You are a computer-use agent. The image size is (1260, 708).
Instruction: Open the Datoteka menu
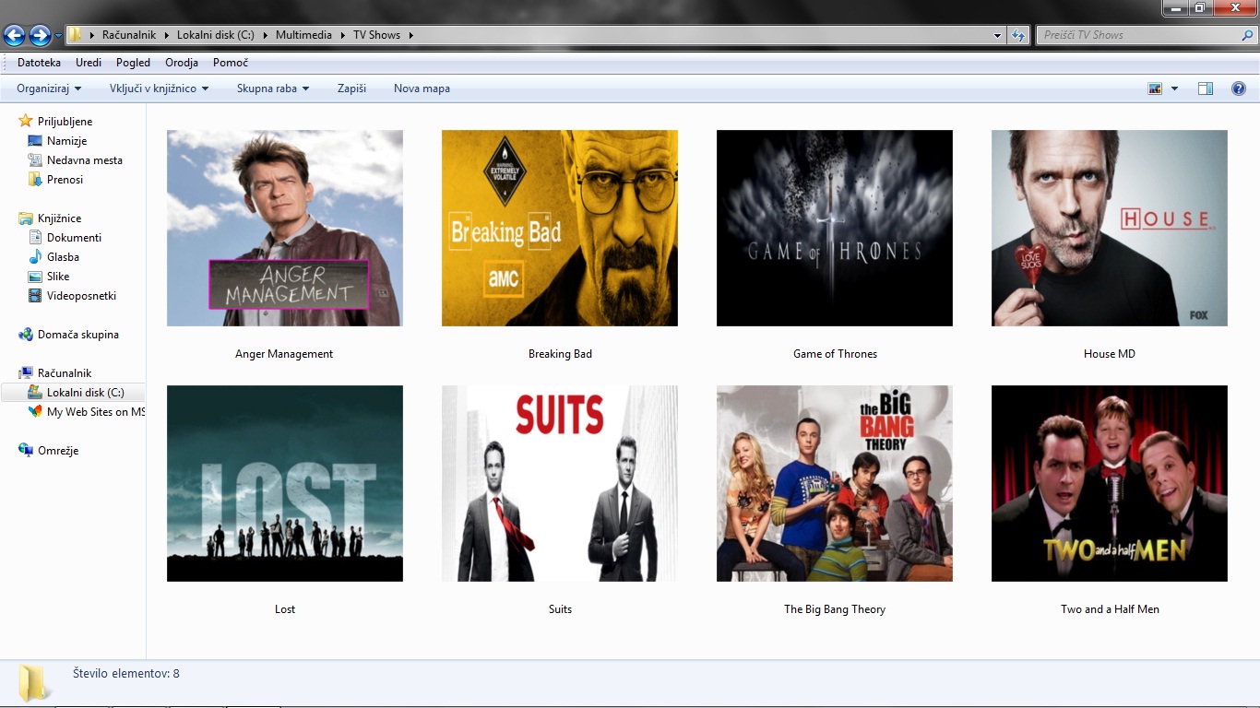tap(39, 63)
